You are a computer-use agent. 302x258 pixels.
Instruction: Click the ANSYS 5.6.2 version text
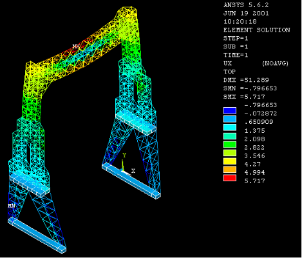246,5
